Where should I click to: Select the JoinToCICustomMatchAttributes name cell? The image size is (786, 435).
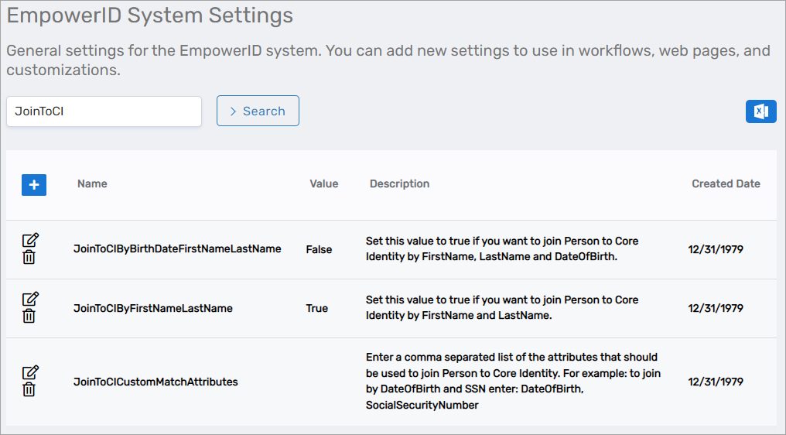155,382
